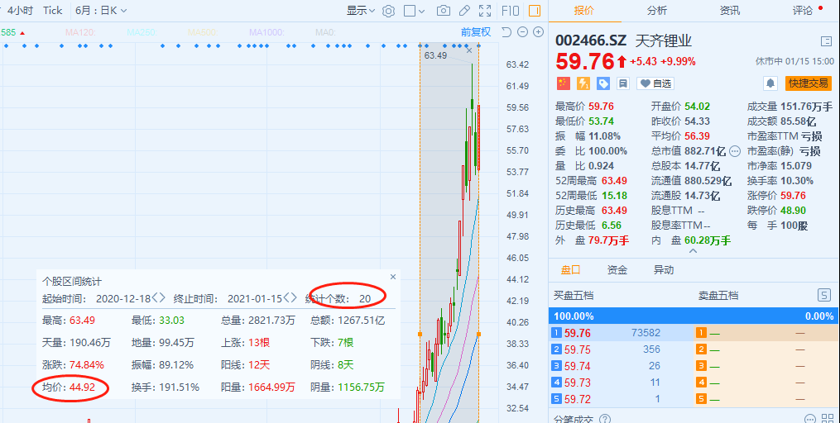Click the China flag market icon

click(563, 83)
